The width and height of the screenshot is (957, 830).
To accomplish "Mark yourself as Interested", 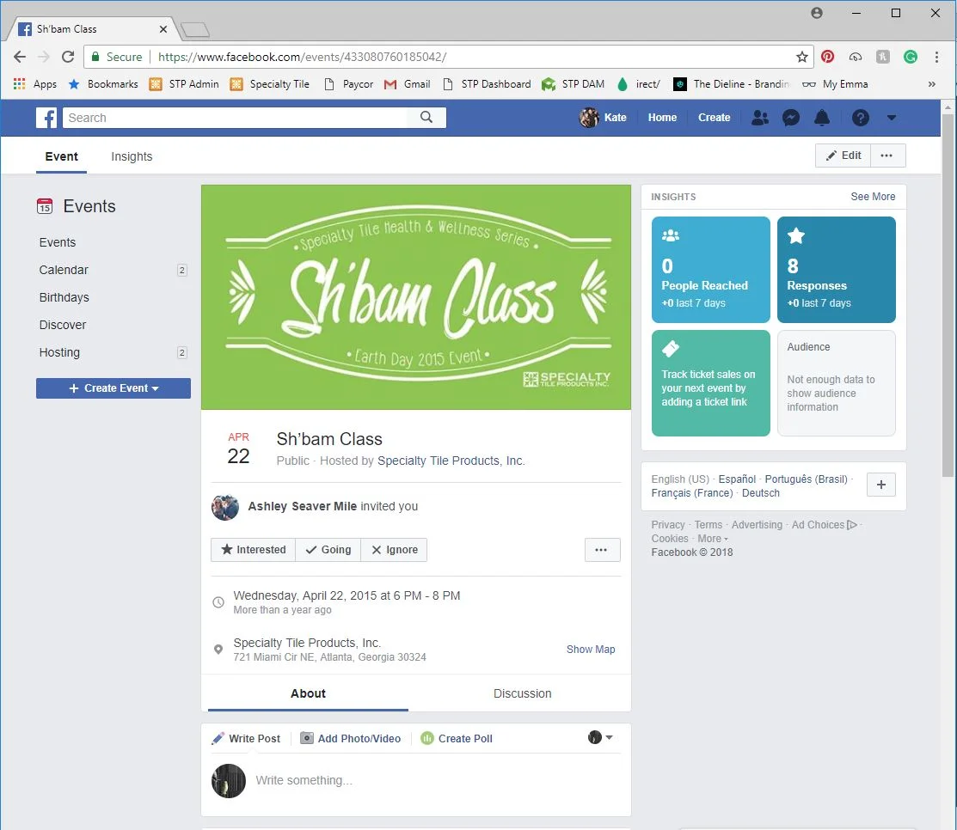I will tap(253, 550).
